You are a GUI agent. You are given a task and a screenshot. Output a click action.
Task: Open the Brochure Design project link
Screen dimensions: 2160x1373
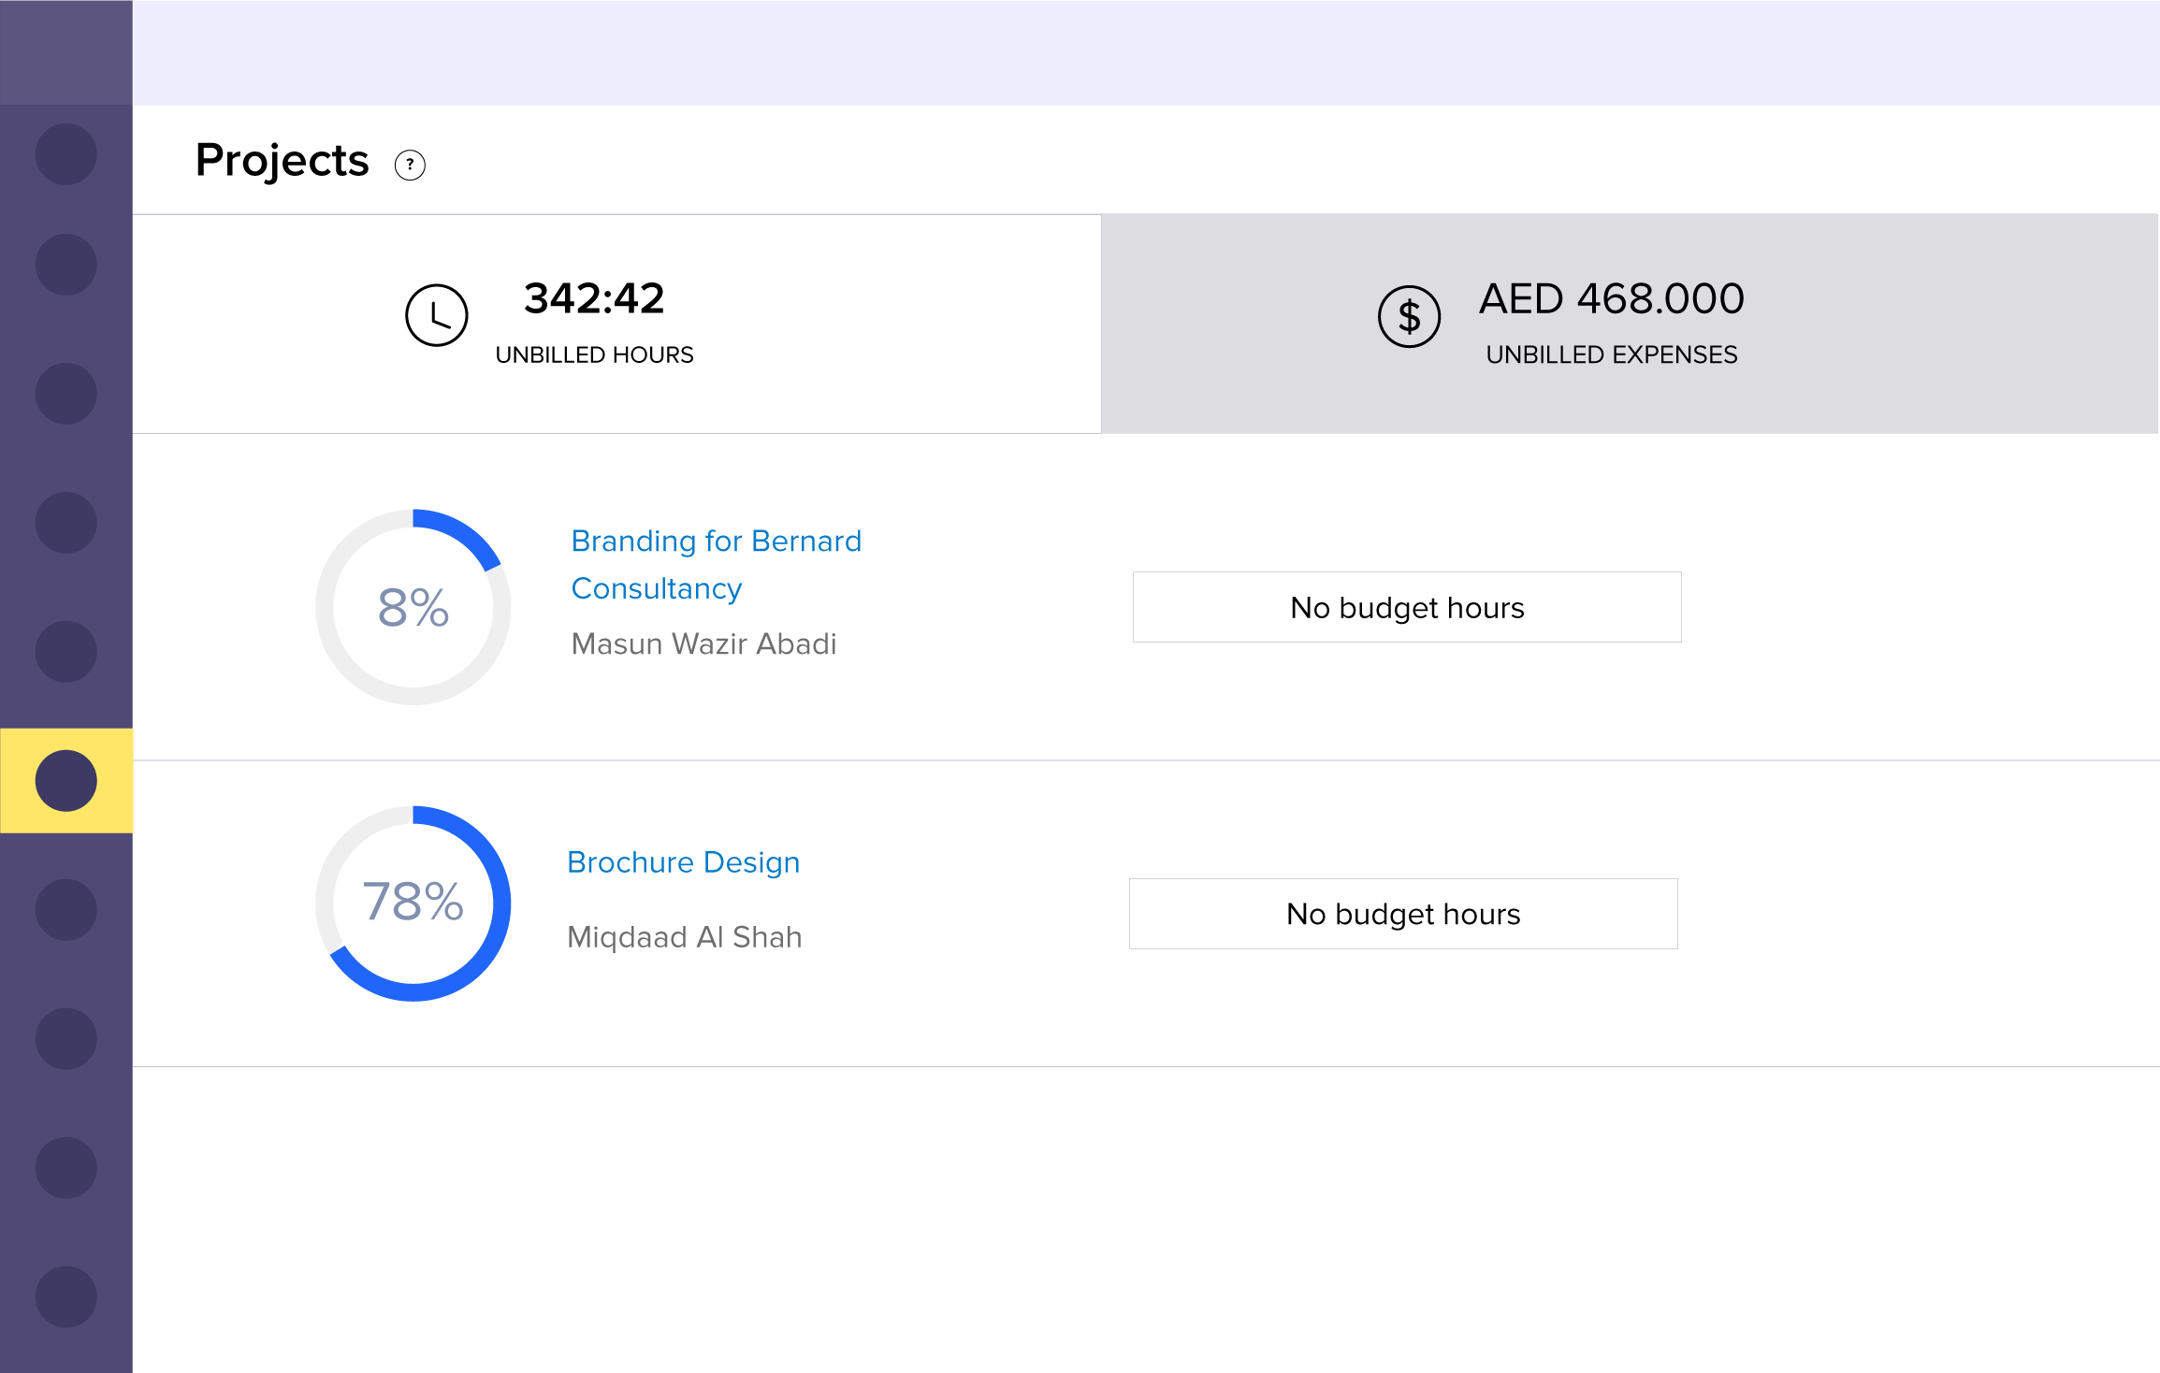click(x=683, y=861)
